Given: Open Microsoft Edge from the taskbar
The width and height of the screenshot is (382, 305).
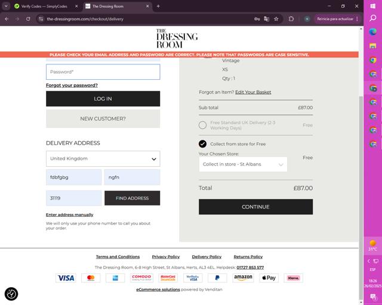Looking at the screenshot, I should pos(372,32).
